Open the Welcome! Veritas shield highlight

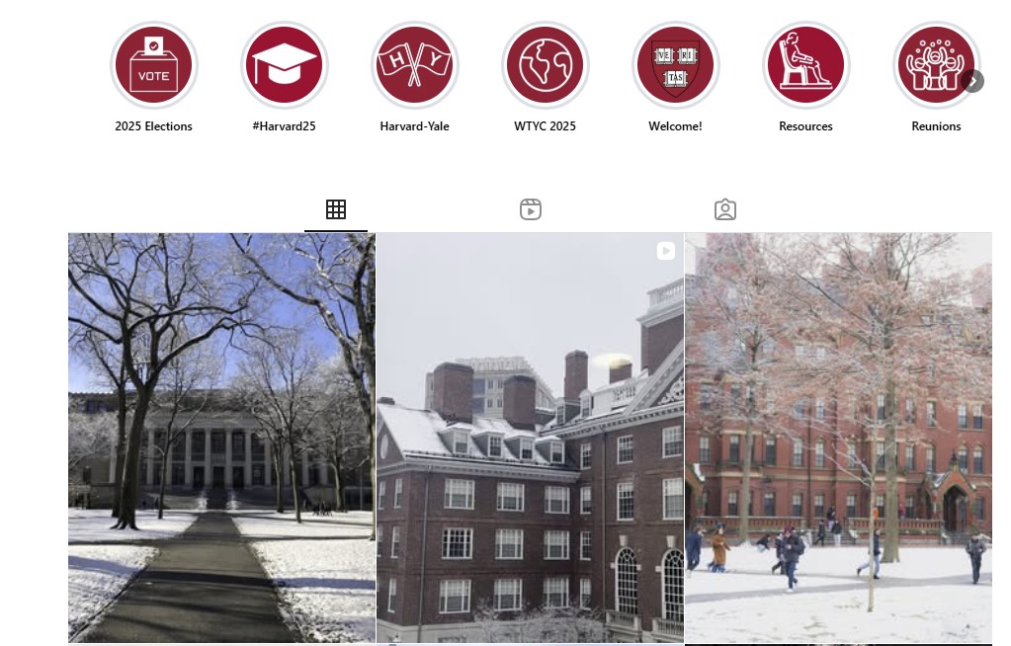click(676, 66)
